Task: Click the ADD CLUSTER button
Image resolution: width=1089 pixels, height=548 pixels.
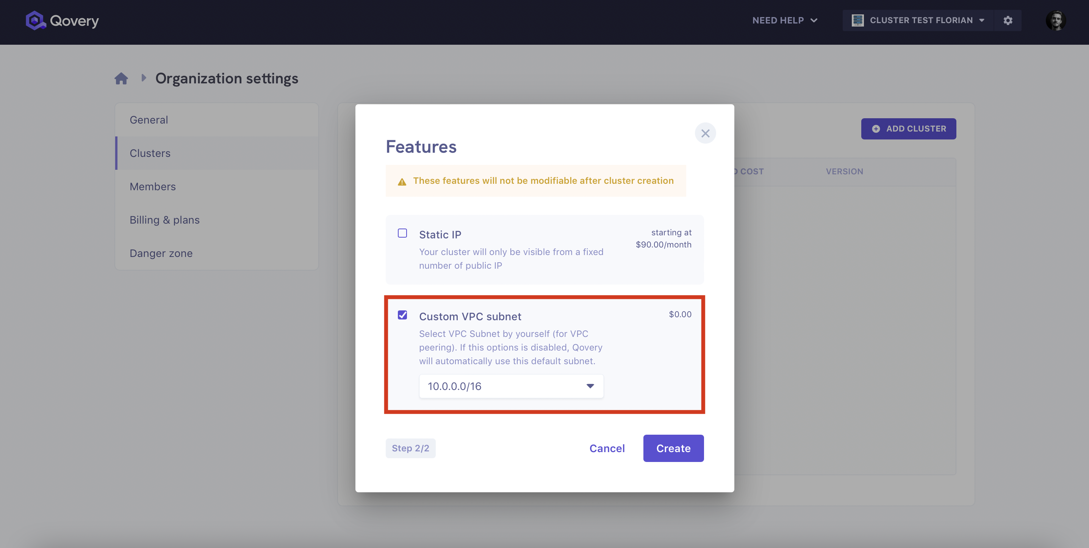Action: click(x=909, y=128)
